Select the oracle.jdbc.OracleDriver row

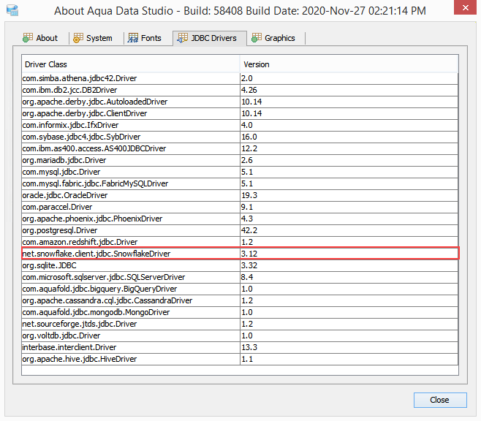coord(240,195)
